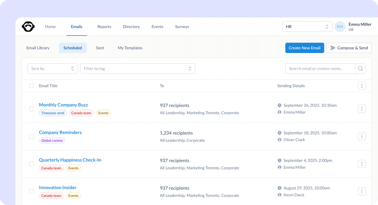Click the kebab menu for Innovation Insider

(x=362, y=191)
